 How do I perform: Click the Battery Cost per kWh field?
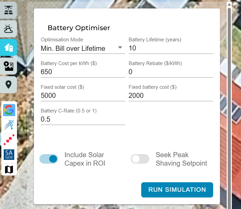click(x=82, y=72)
